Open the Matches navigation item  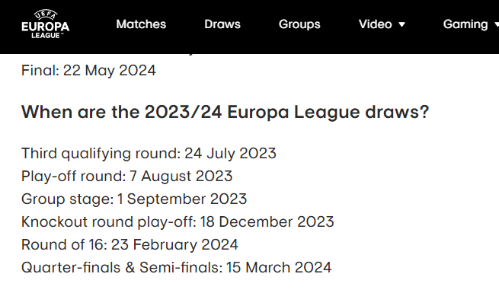point(141,24)
